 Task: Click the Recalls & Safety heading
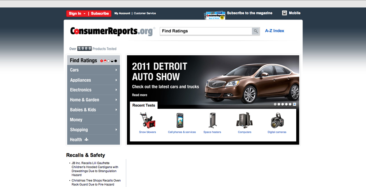[x=86, y=155]
